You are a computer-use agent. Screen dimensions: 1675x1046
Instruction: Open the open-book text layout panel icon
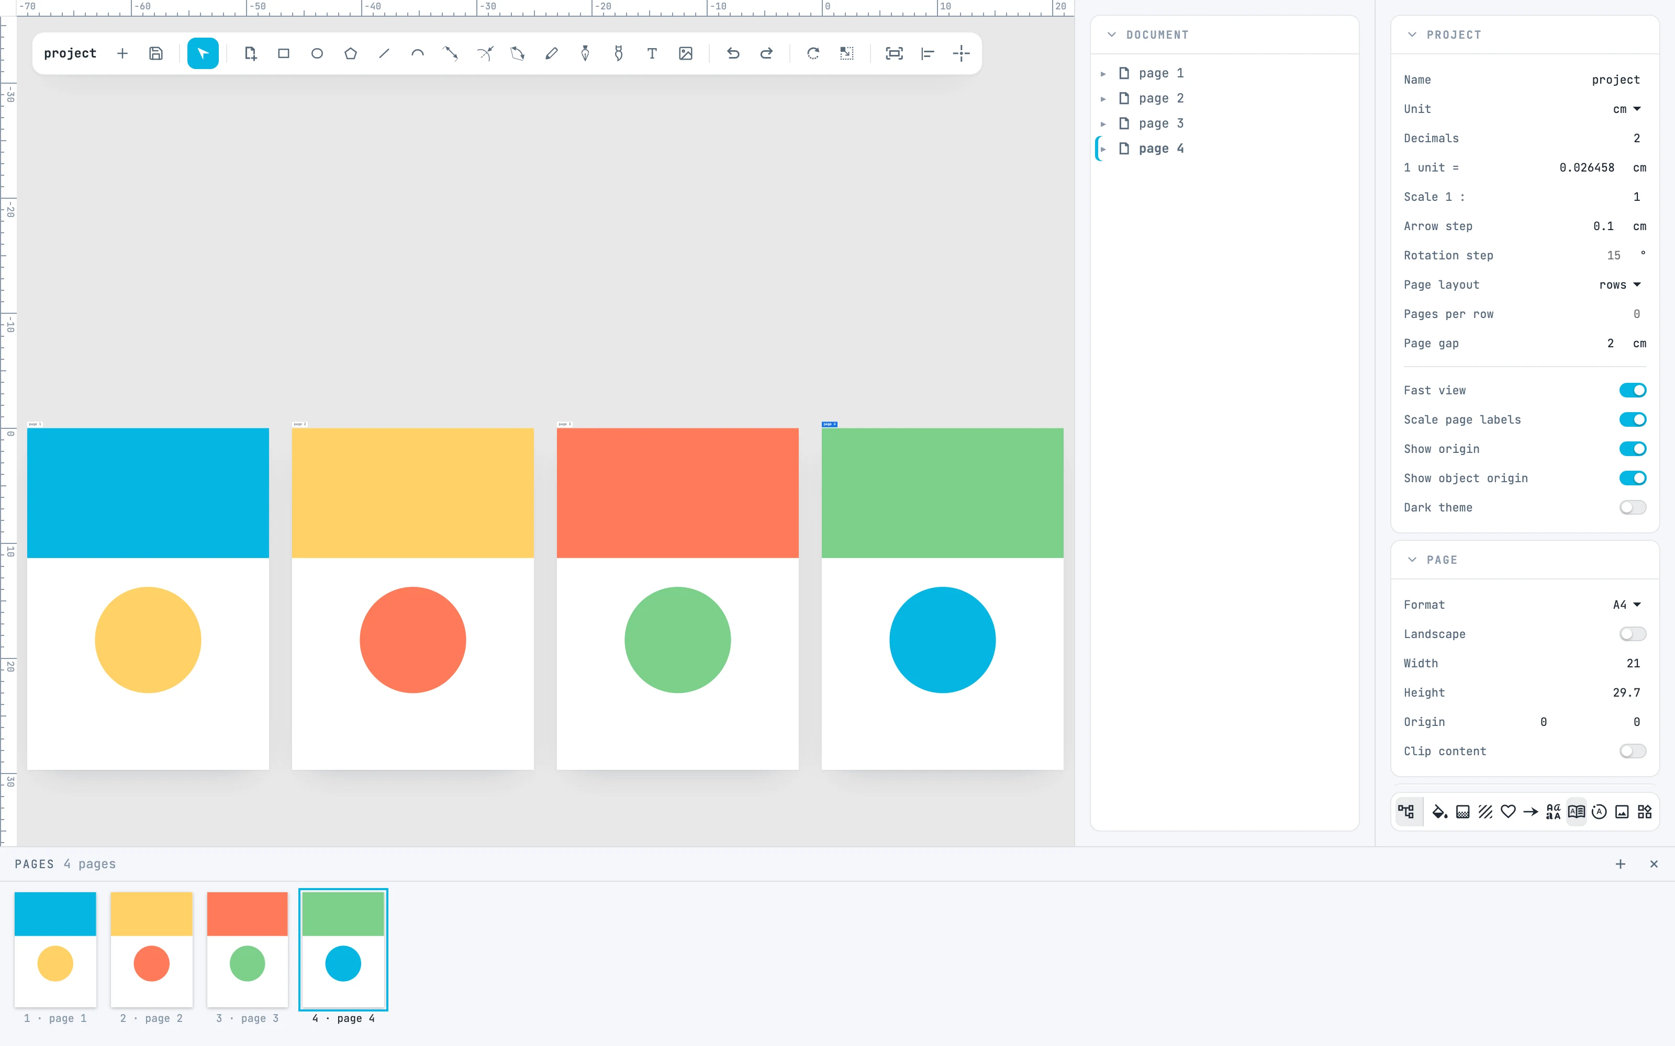pos(1576,812)
